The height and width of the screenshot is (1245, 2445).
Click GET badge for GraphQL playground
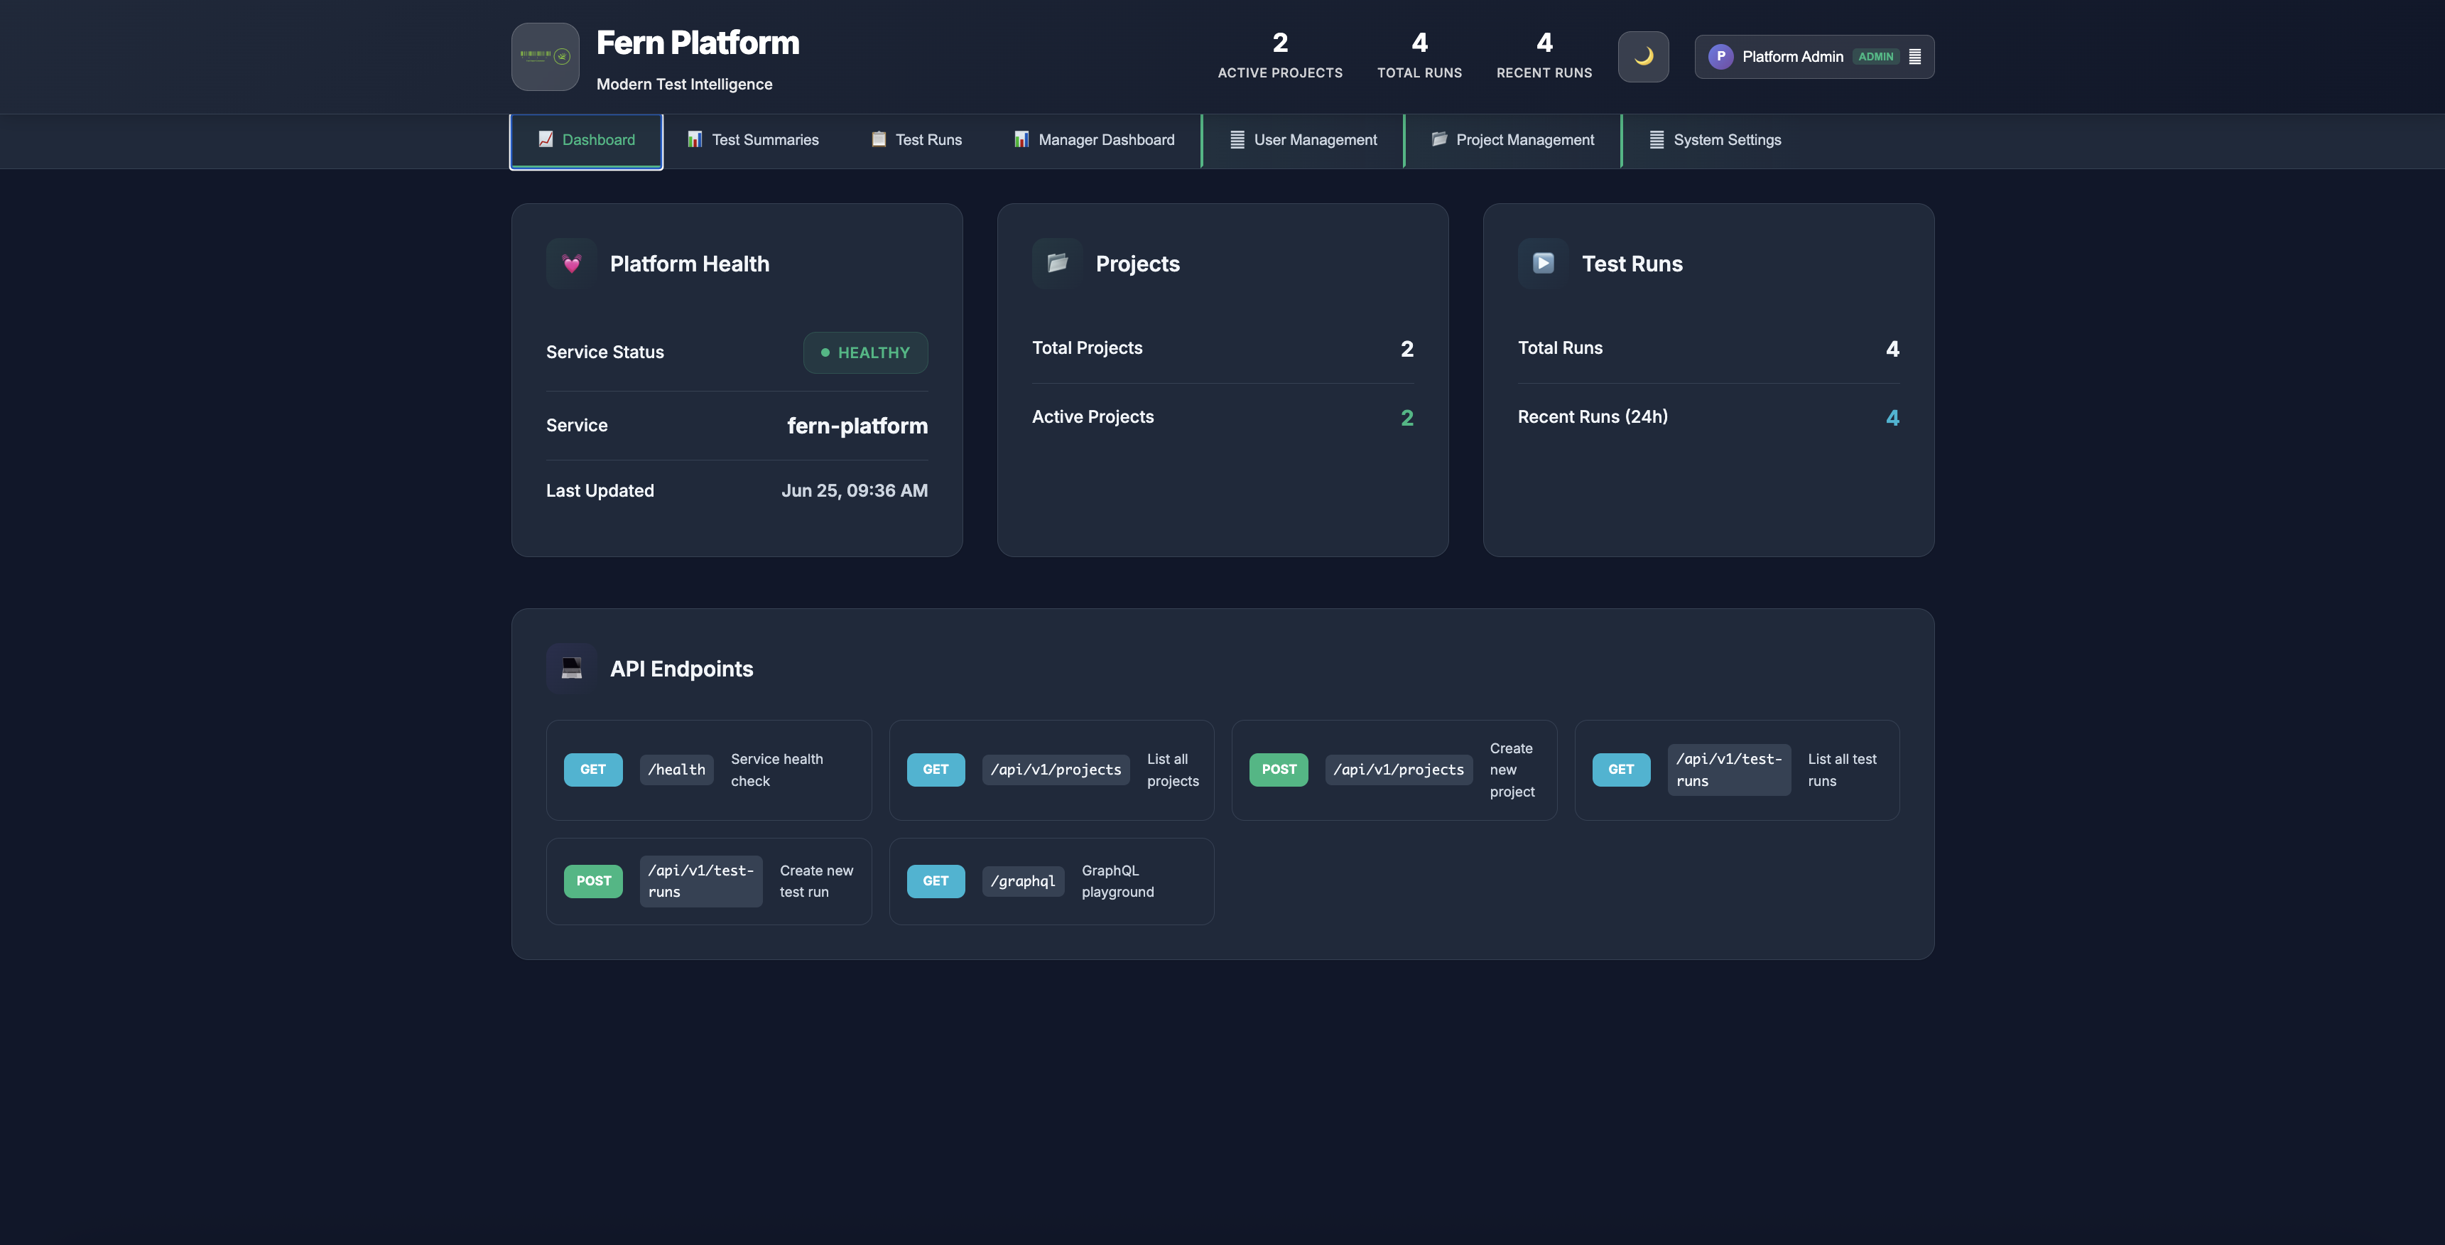pyautogui.click(x=936, y=881)
